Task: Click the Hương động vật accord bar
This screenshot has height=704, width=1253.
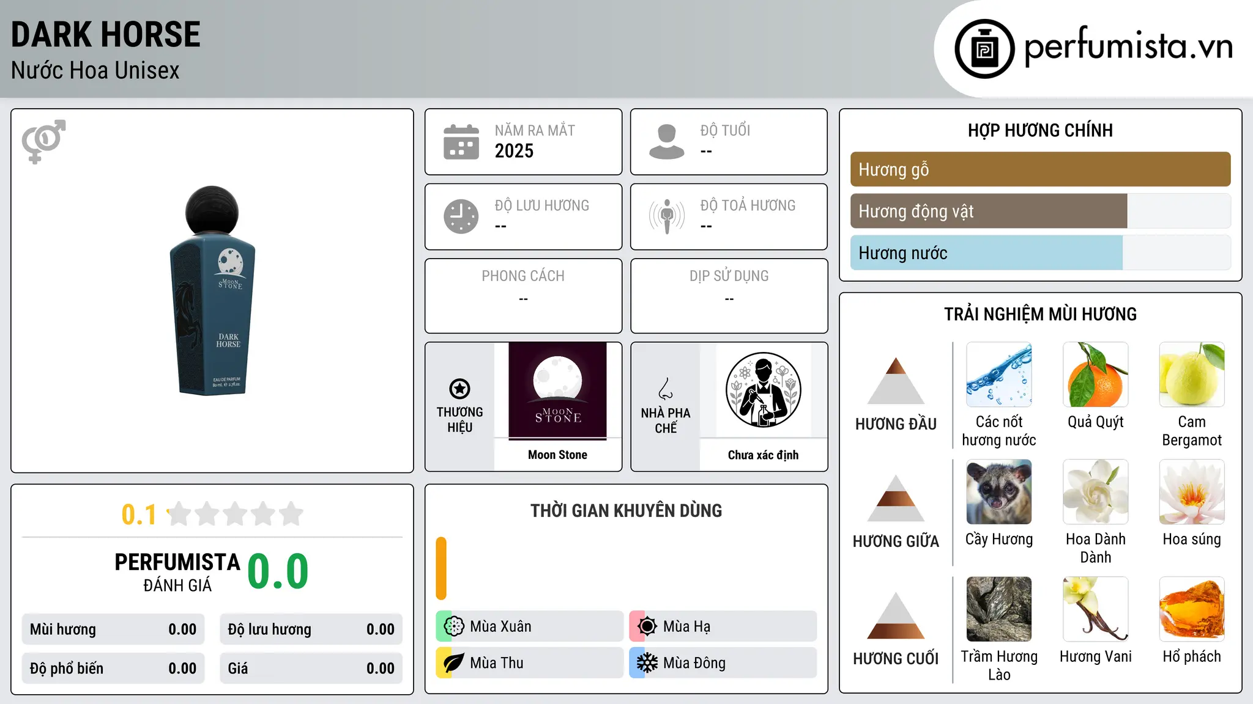Action: click(1041, 211)
